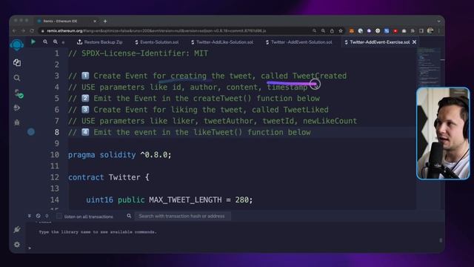Screen dimensions: 474x267
Task: Toggle the blue breakpoint dot on line 8
Action: [31, 132]
